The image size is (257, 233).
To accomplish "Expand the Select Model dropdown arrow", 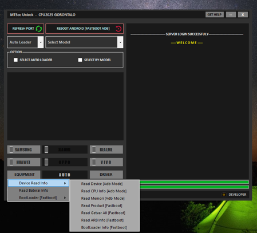I will [120, 42].
